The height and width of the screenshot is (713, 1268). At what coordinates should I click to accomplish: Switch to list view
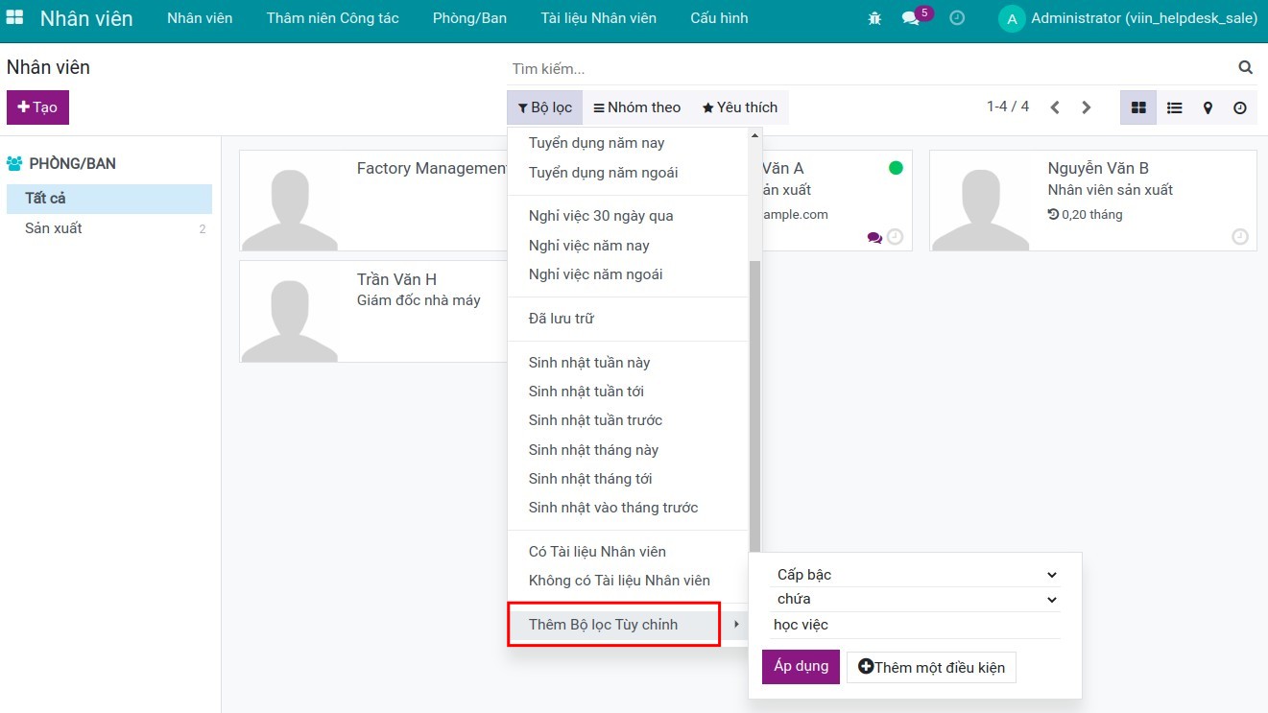[1174, 107]
